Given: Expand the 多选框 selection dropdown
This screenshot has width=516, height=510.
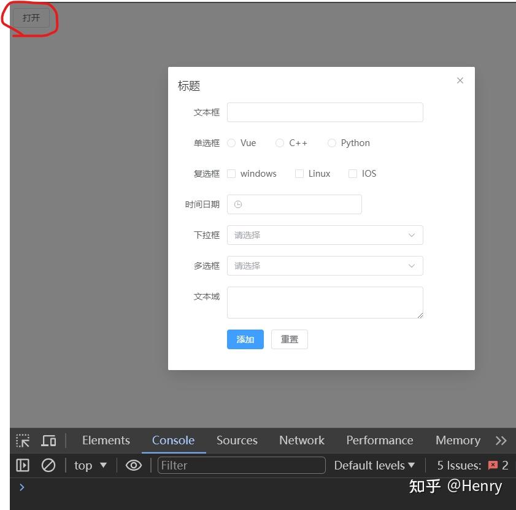Looking at the screenshot, I should click(325, 266).
